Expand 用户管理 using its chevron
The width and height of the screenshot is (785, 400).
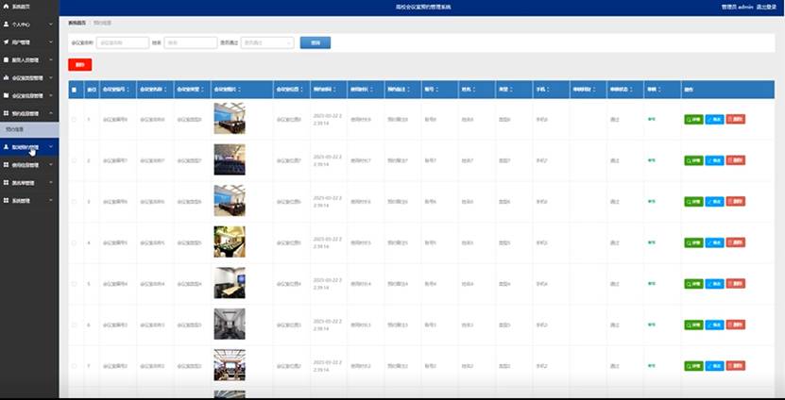(x=51, y=42)
